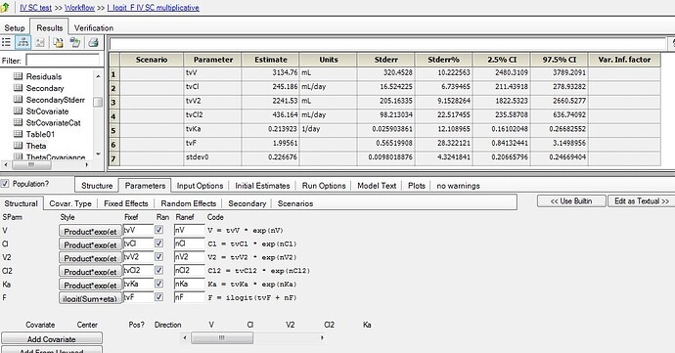Viewport: 675px width, 353px height.
Task: Open the Style dropdown for parameter Cl2
Action: tap(90, 271)
